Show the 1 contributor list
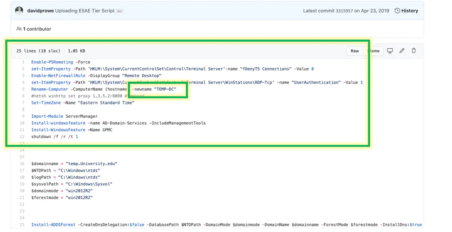The height and width of the screenshot is (232, 452). pyautogui.click(x=34, y=29)
